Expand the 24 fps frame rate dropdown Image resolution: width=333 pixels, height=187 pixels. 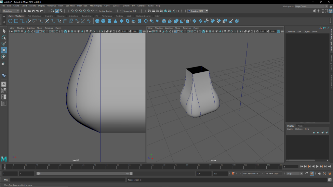pos(294,174)
